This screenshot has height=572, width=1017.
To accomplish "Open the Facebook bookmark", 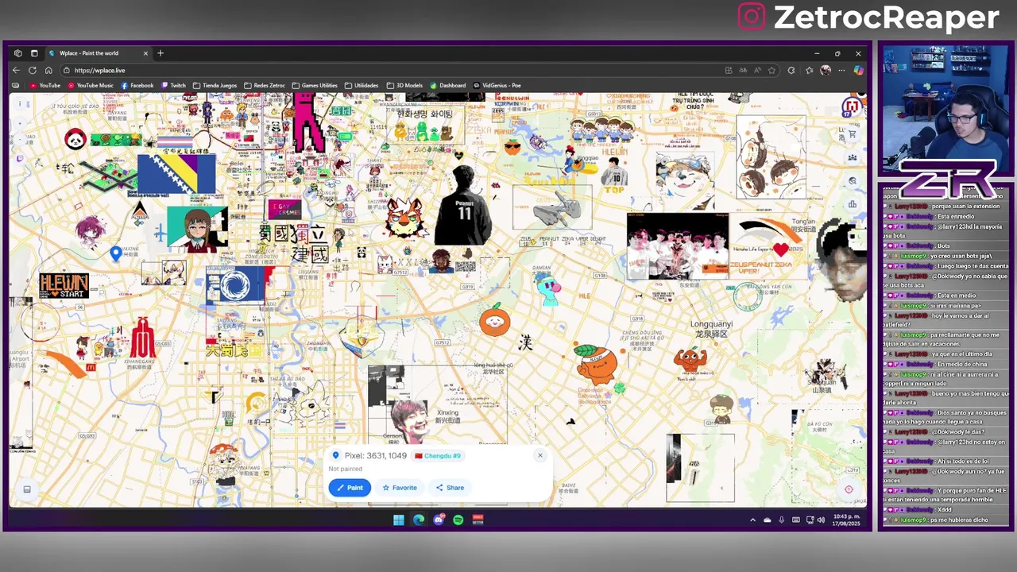I will pyautogui.click(x=137, y=85).
